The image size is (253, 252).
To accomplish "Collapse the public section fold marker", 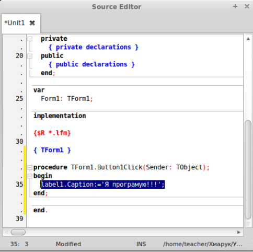I will pos(30,56).
